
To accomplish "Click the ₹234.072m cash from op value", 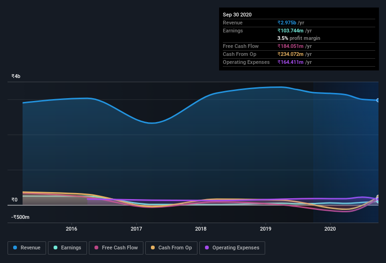I will click(291, 54).
